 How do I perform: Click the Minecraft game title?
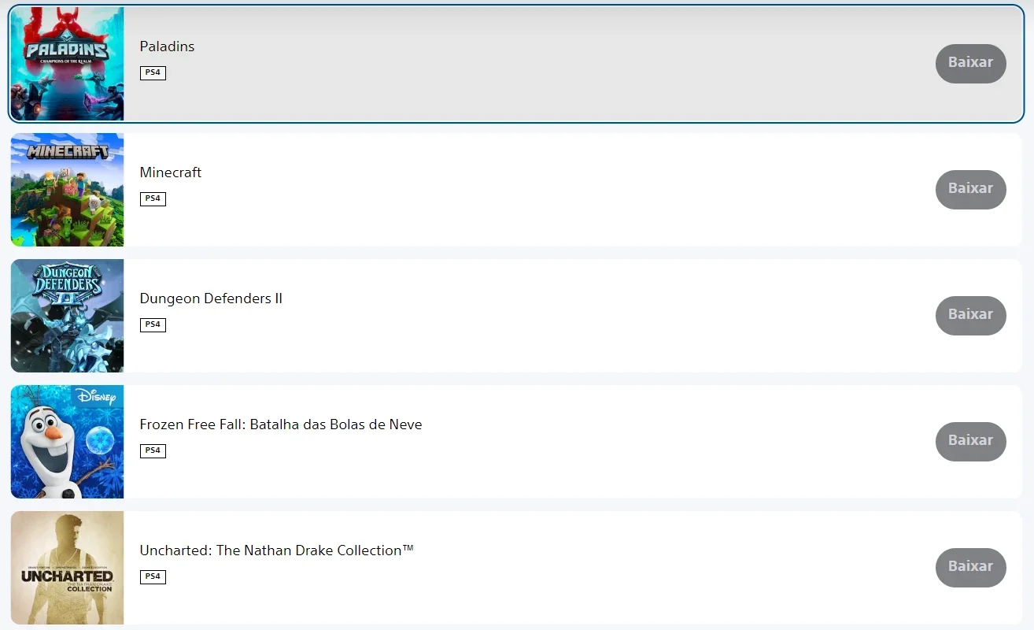coord(171,172)
